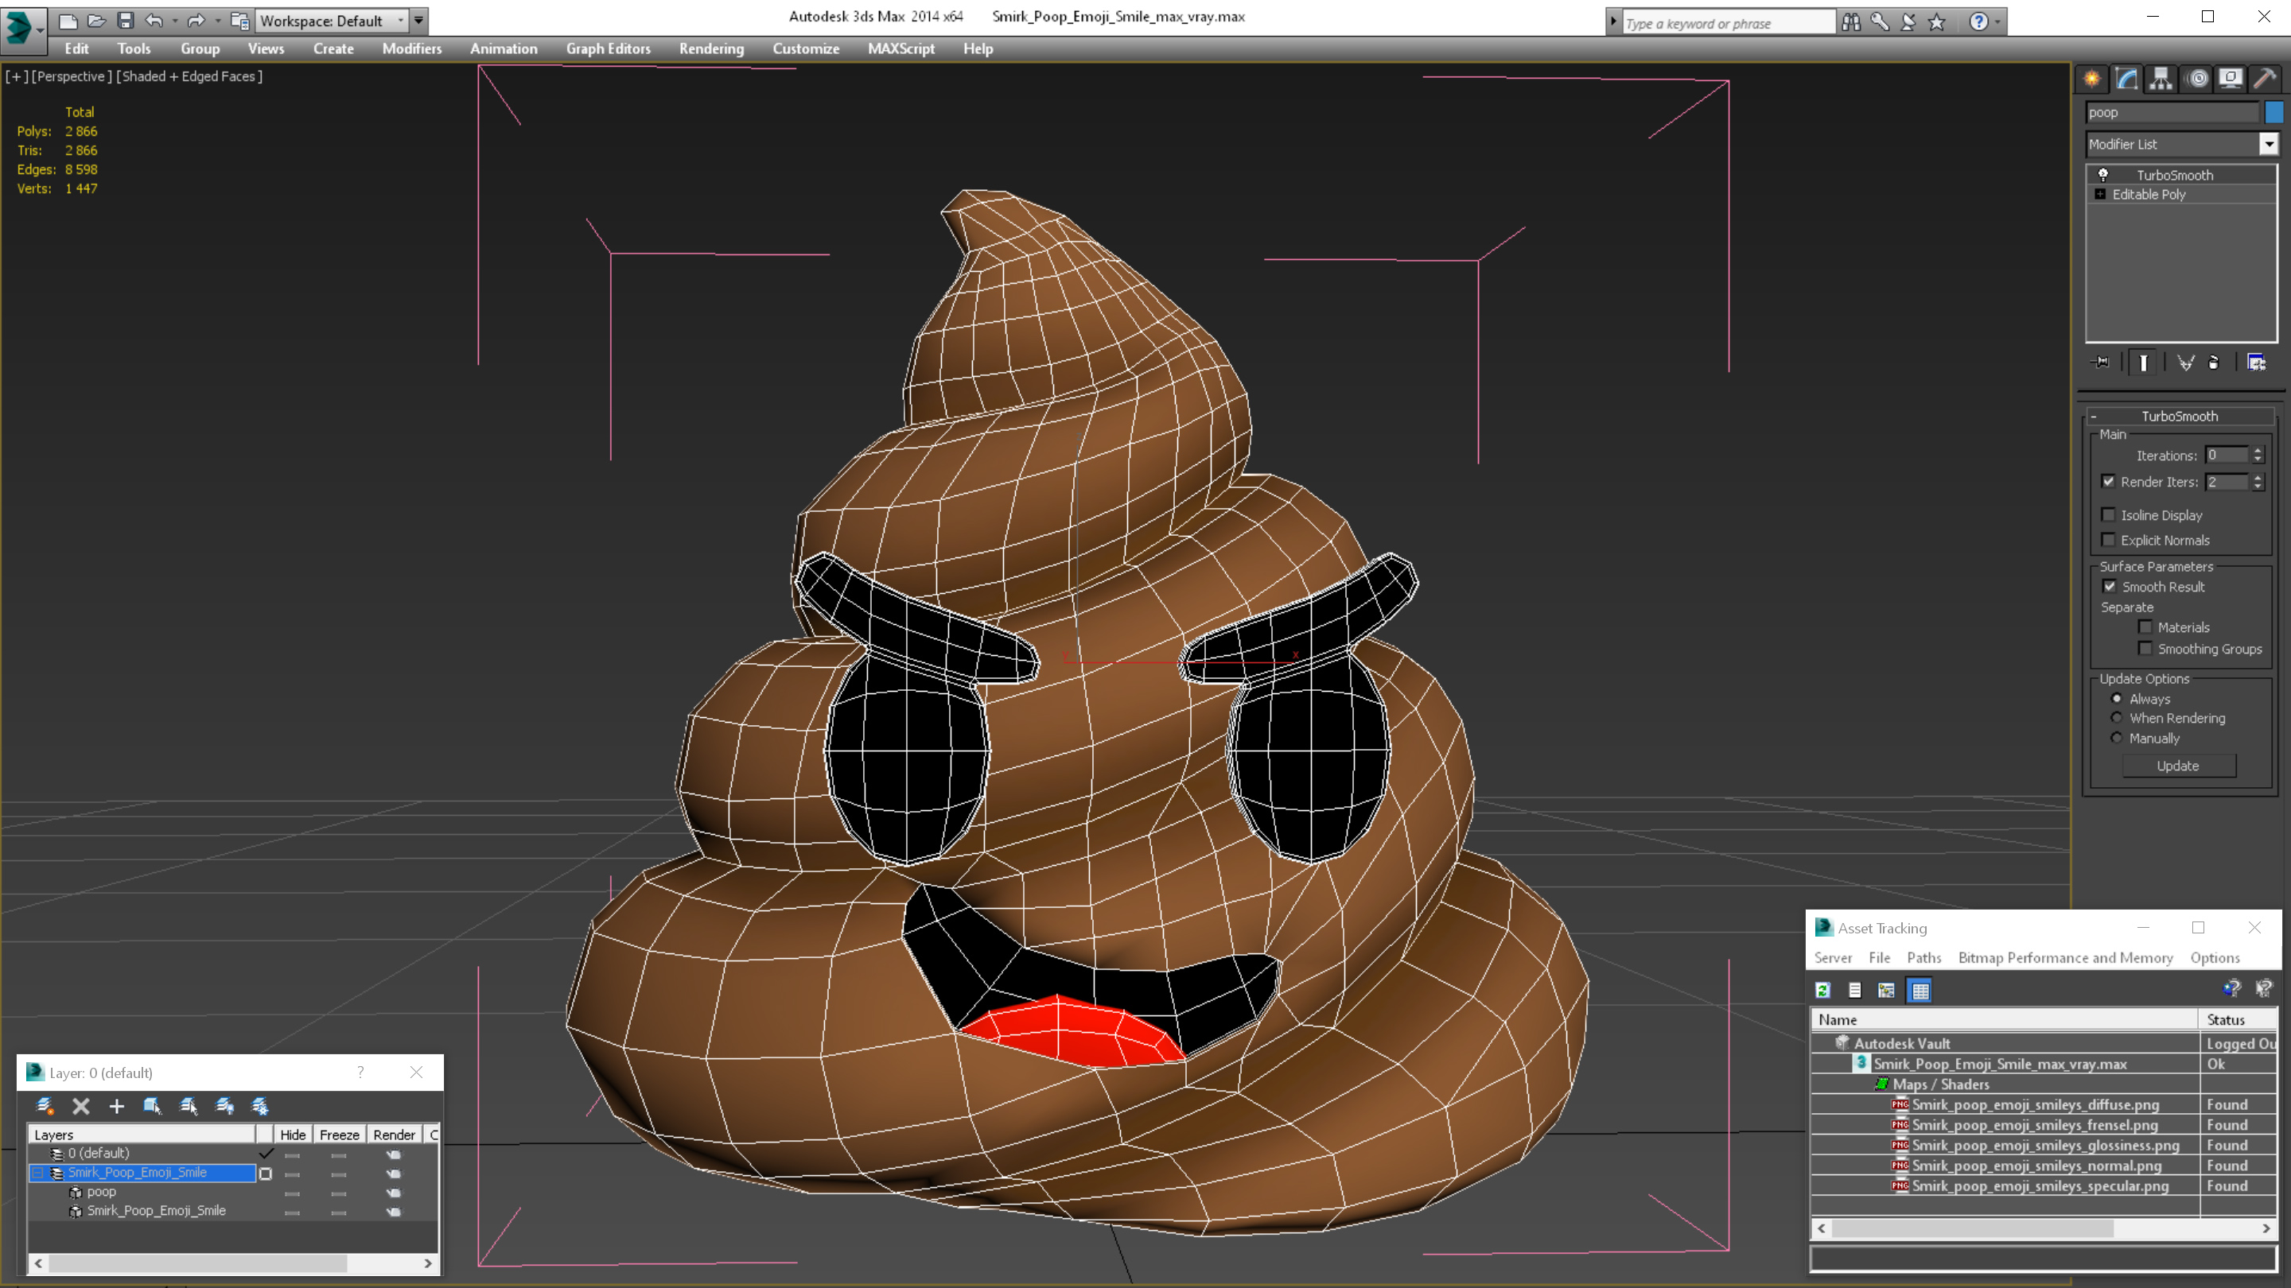Image resolution: width=2291 pixels, height=1288 pixels.
Task: Click the Status column header in Asset Tracking
Action: pyautogui.click(x=2237, y=1019)
